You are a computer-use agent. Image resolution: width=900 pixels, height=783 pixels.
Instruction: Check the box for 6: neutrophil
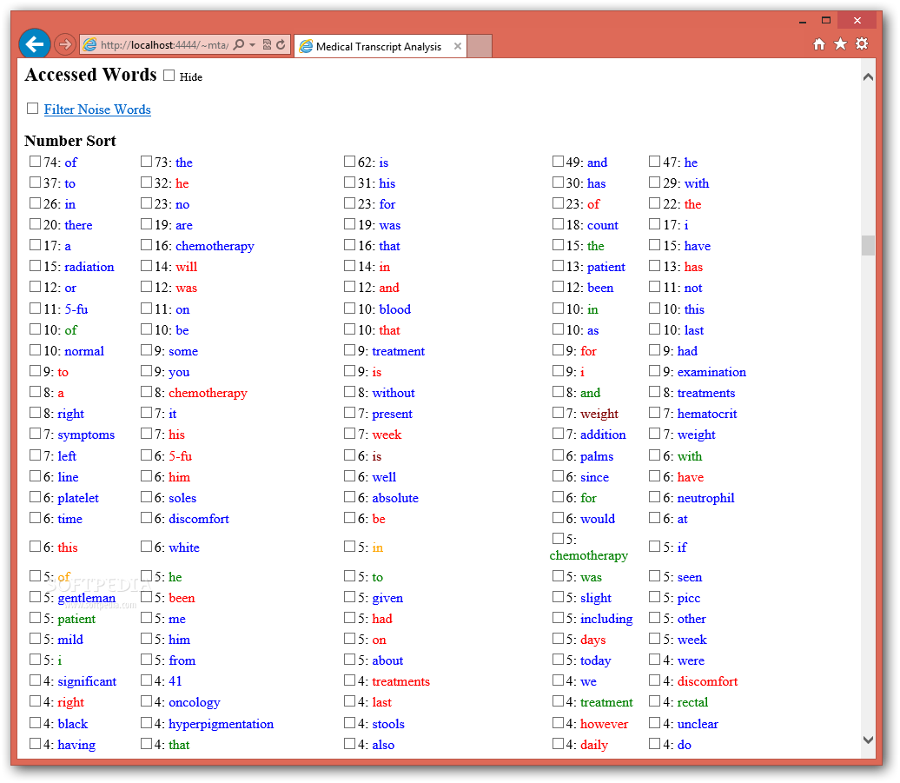[x=654, y=497]
